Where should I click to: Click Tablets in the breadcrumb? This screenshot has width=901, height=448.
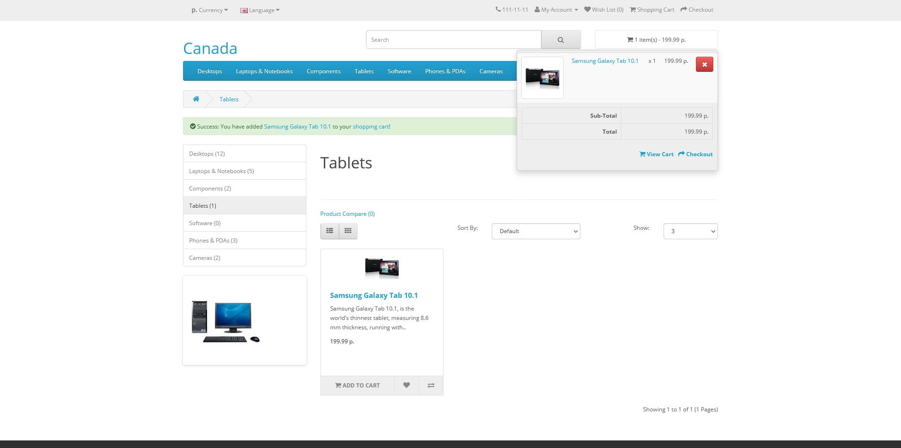click(x=229, y=99)
